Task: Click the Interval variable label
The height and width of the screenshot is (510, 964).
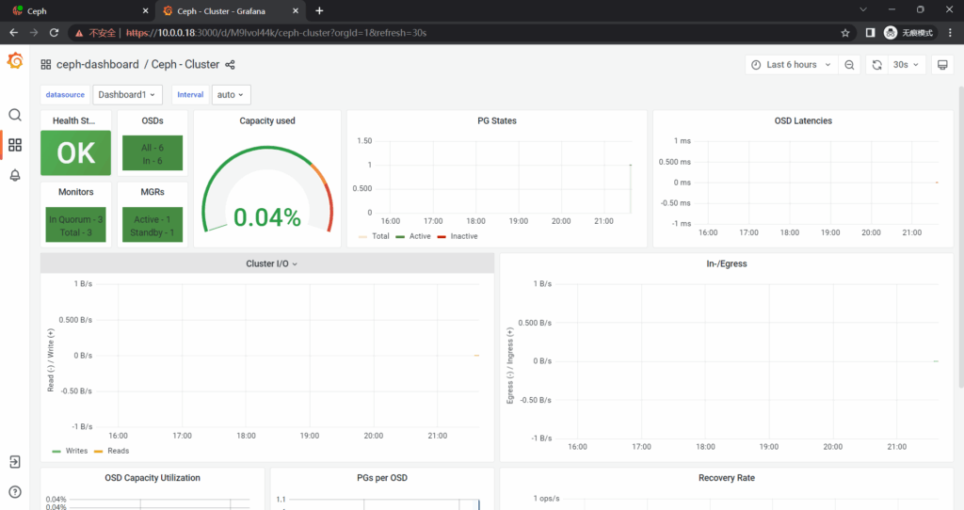Action: [x=190, y=95]
